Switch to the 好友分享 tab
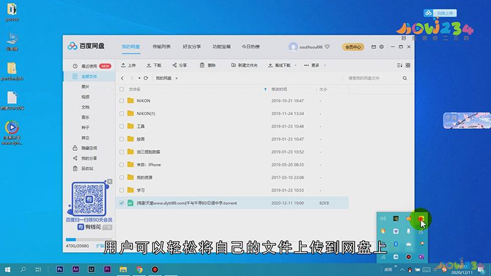This screenshot has height=276, width=491. [x=191, y=47]
